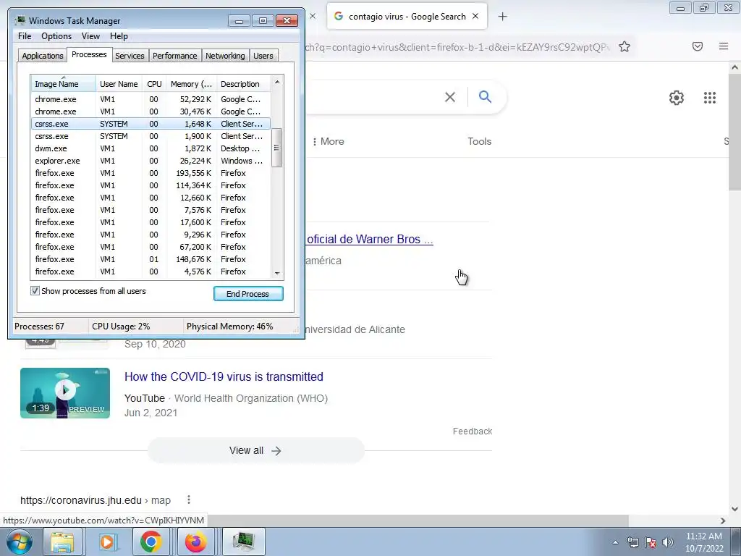Open options for coronavirus.jhu.edu result
The height and width of the screenshot is (556, 741).
coord(189,500)
